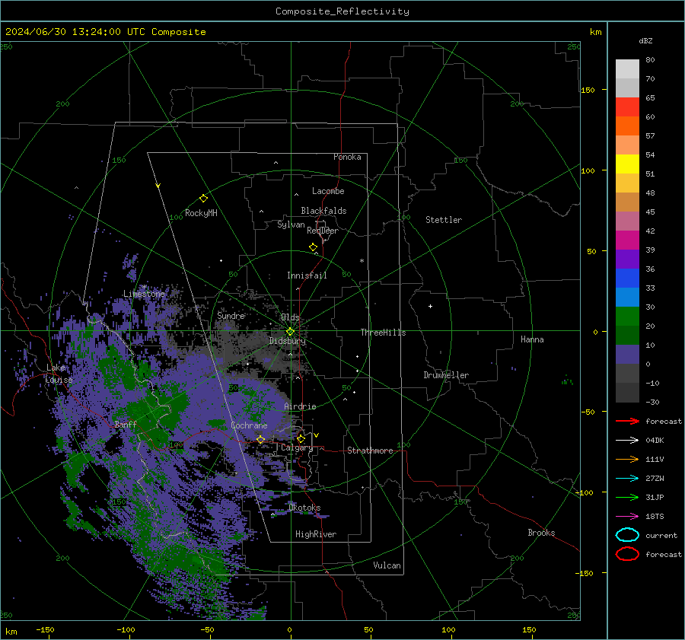
Task: Select the white 04DK arrow legend icon
Action: coord(627,440)
